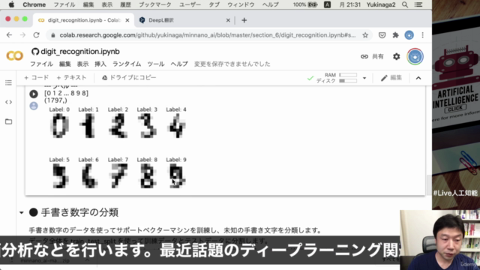Click the [0 1 2 ... 8 9 8] output
The image size is (480, 270).
(x=67, y=93)
